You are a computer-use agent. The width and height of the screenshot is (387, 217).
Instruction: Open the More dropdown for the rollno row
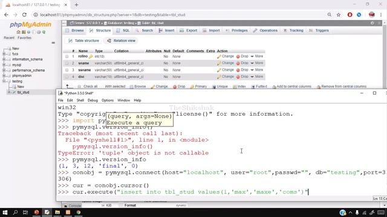click(x=256, y=56)
